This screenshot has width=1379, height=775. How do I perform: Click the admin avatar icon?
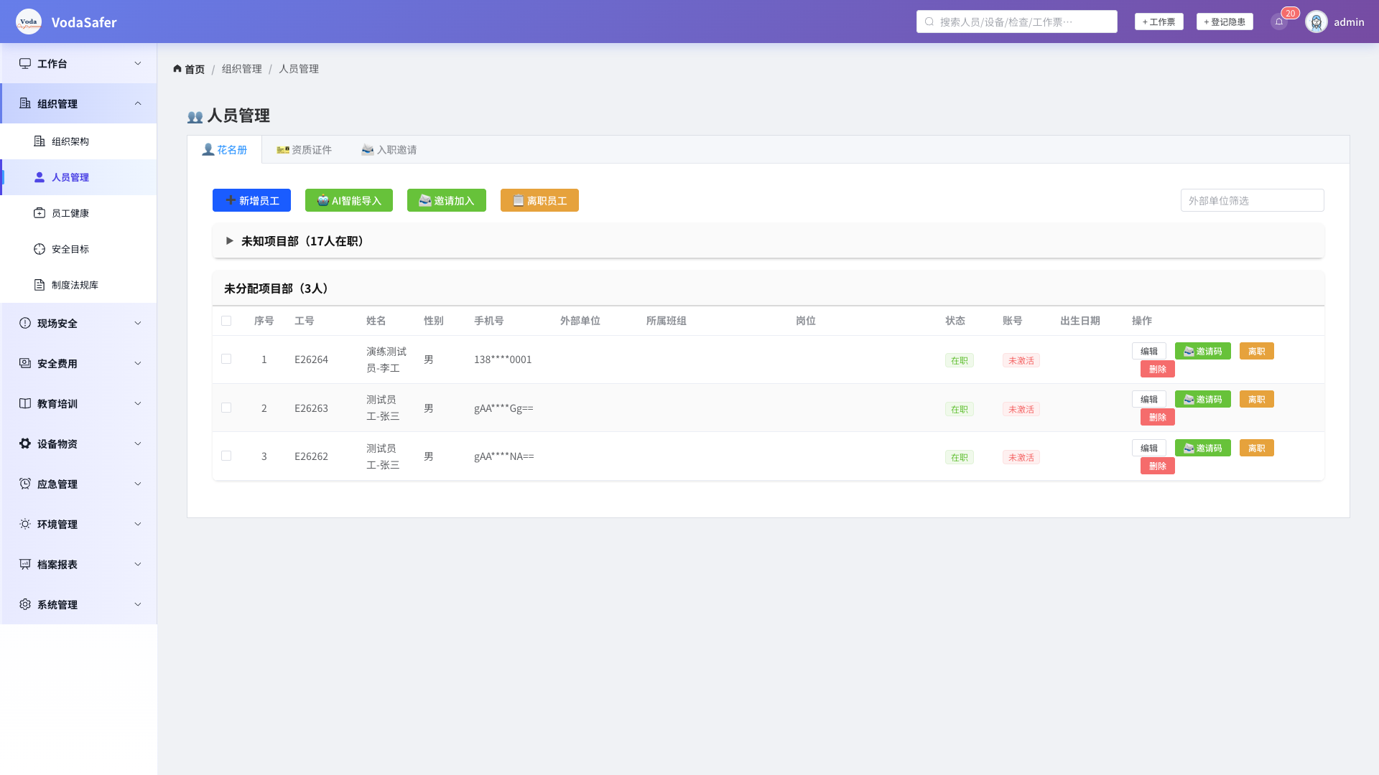[1317, 22]
